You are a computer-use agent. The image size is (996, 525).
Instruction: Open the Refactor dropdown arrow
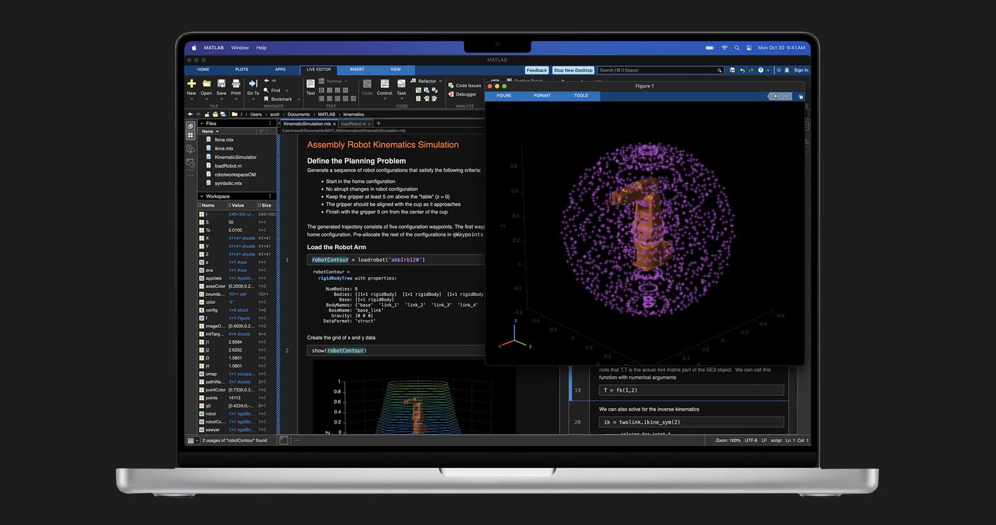441,81
